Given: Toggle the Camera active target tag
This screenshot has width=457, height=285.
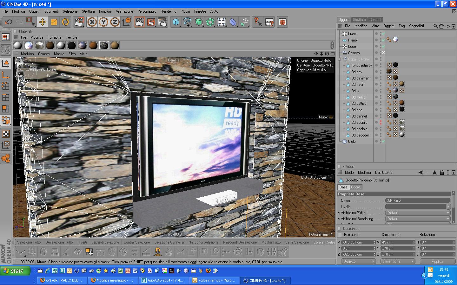Looking at the screenshot, I should pos(383,53).
